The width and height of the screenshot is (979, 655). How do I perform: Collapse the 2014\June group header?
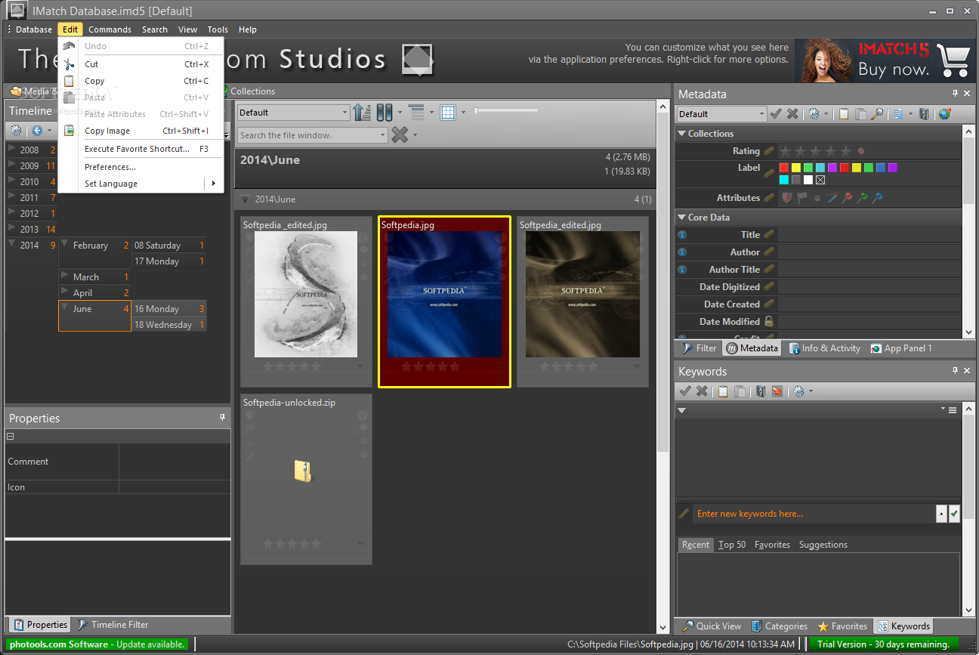click(246, 199)
